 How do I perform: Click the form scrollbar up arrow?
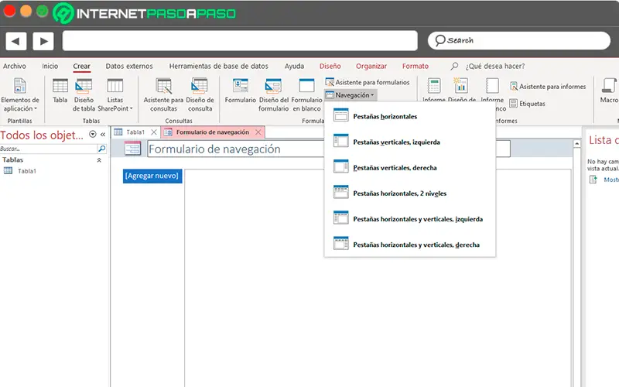point(576,144)
